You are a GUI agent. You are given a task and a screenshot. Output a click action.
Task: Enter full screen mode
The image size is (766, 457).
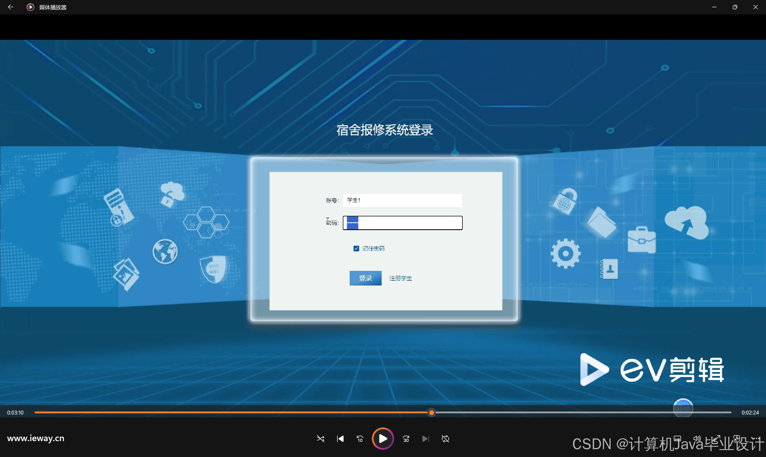pos(717,438)
